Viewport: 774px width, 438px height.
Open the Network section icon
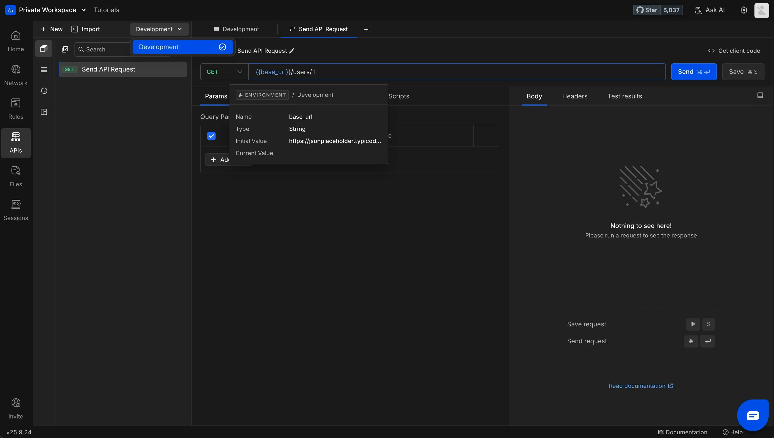tap(16, 69)
